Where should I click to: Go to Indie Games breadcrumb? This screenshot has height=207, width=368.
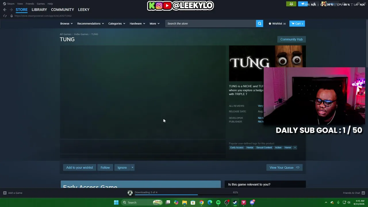81,34
